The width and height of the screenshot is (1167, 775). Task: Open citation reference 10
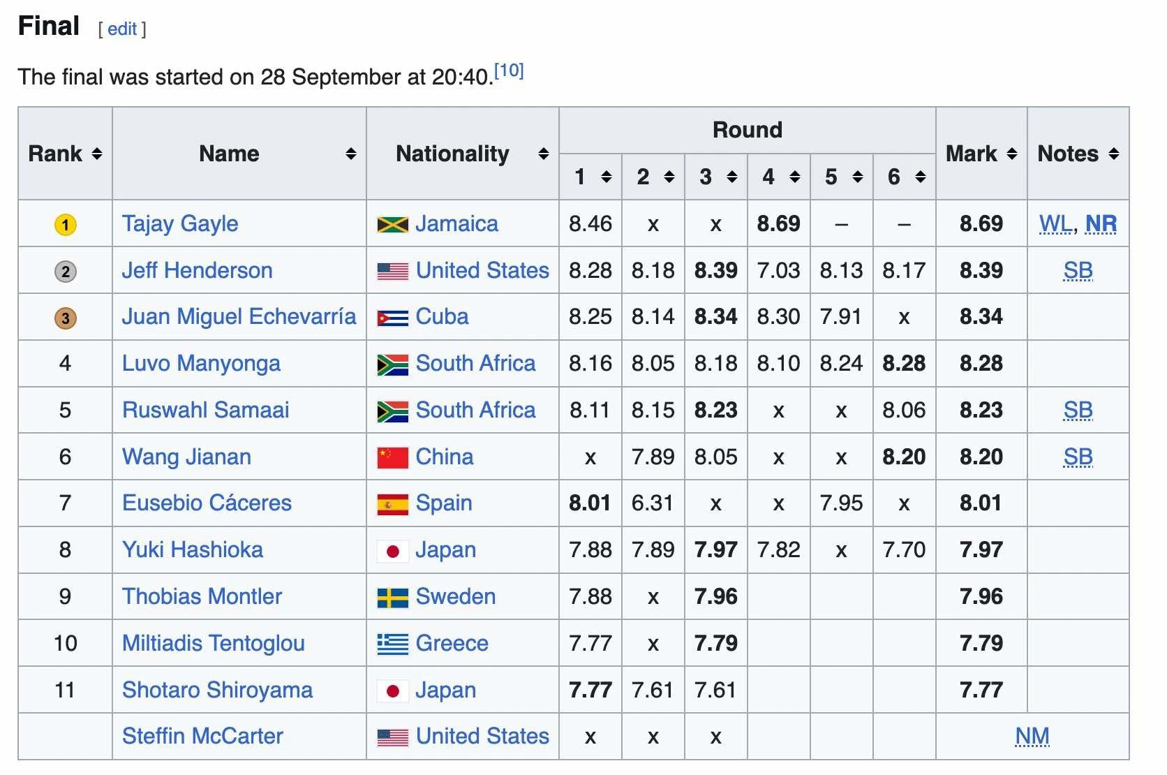coord(509,71)
